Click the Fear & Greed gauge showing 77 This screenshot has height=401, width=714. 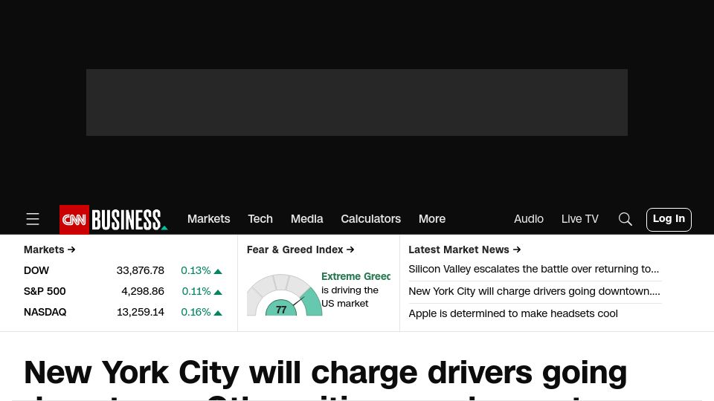[284, 295]
